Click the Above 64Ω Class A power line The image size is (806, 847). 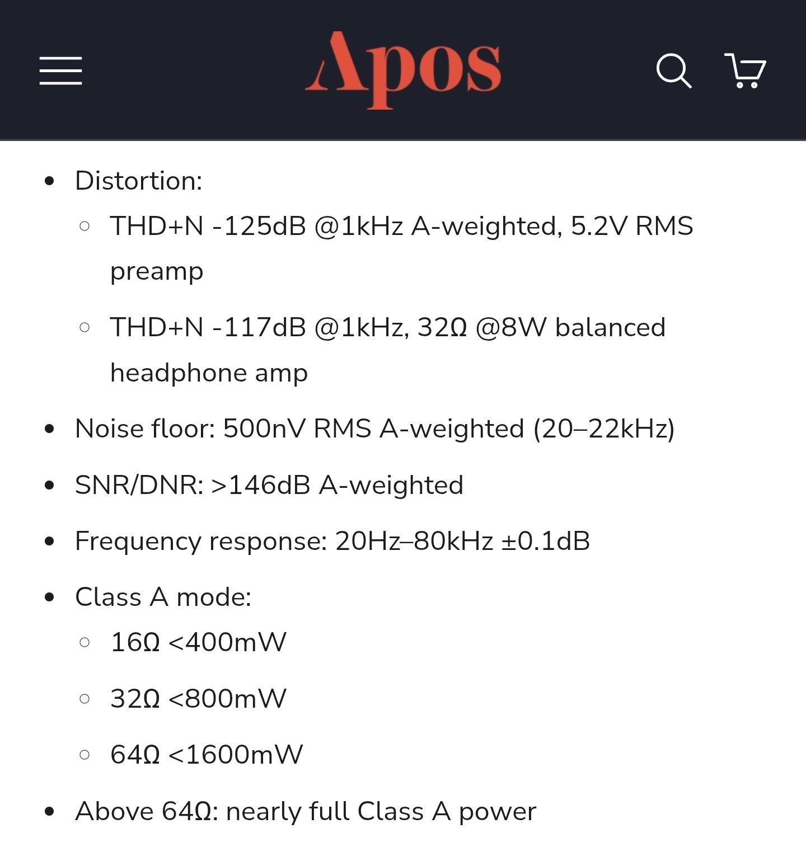pos(306,811)
